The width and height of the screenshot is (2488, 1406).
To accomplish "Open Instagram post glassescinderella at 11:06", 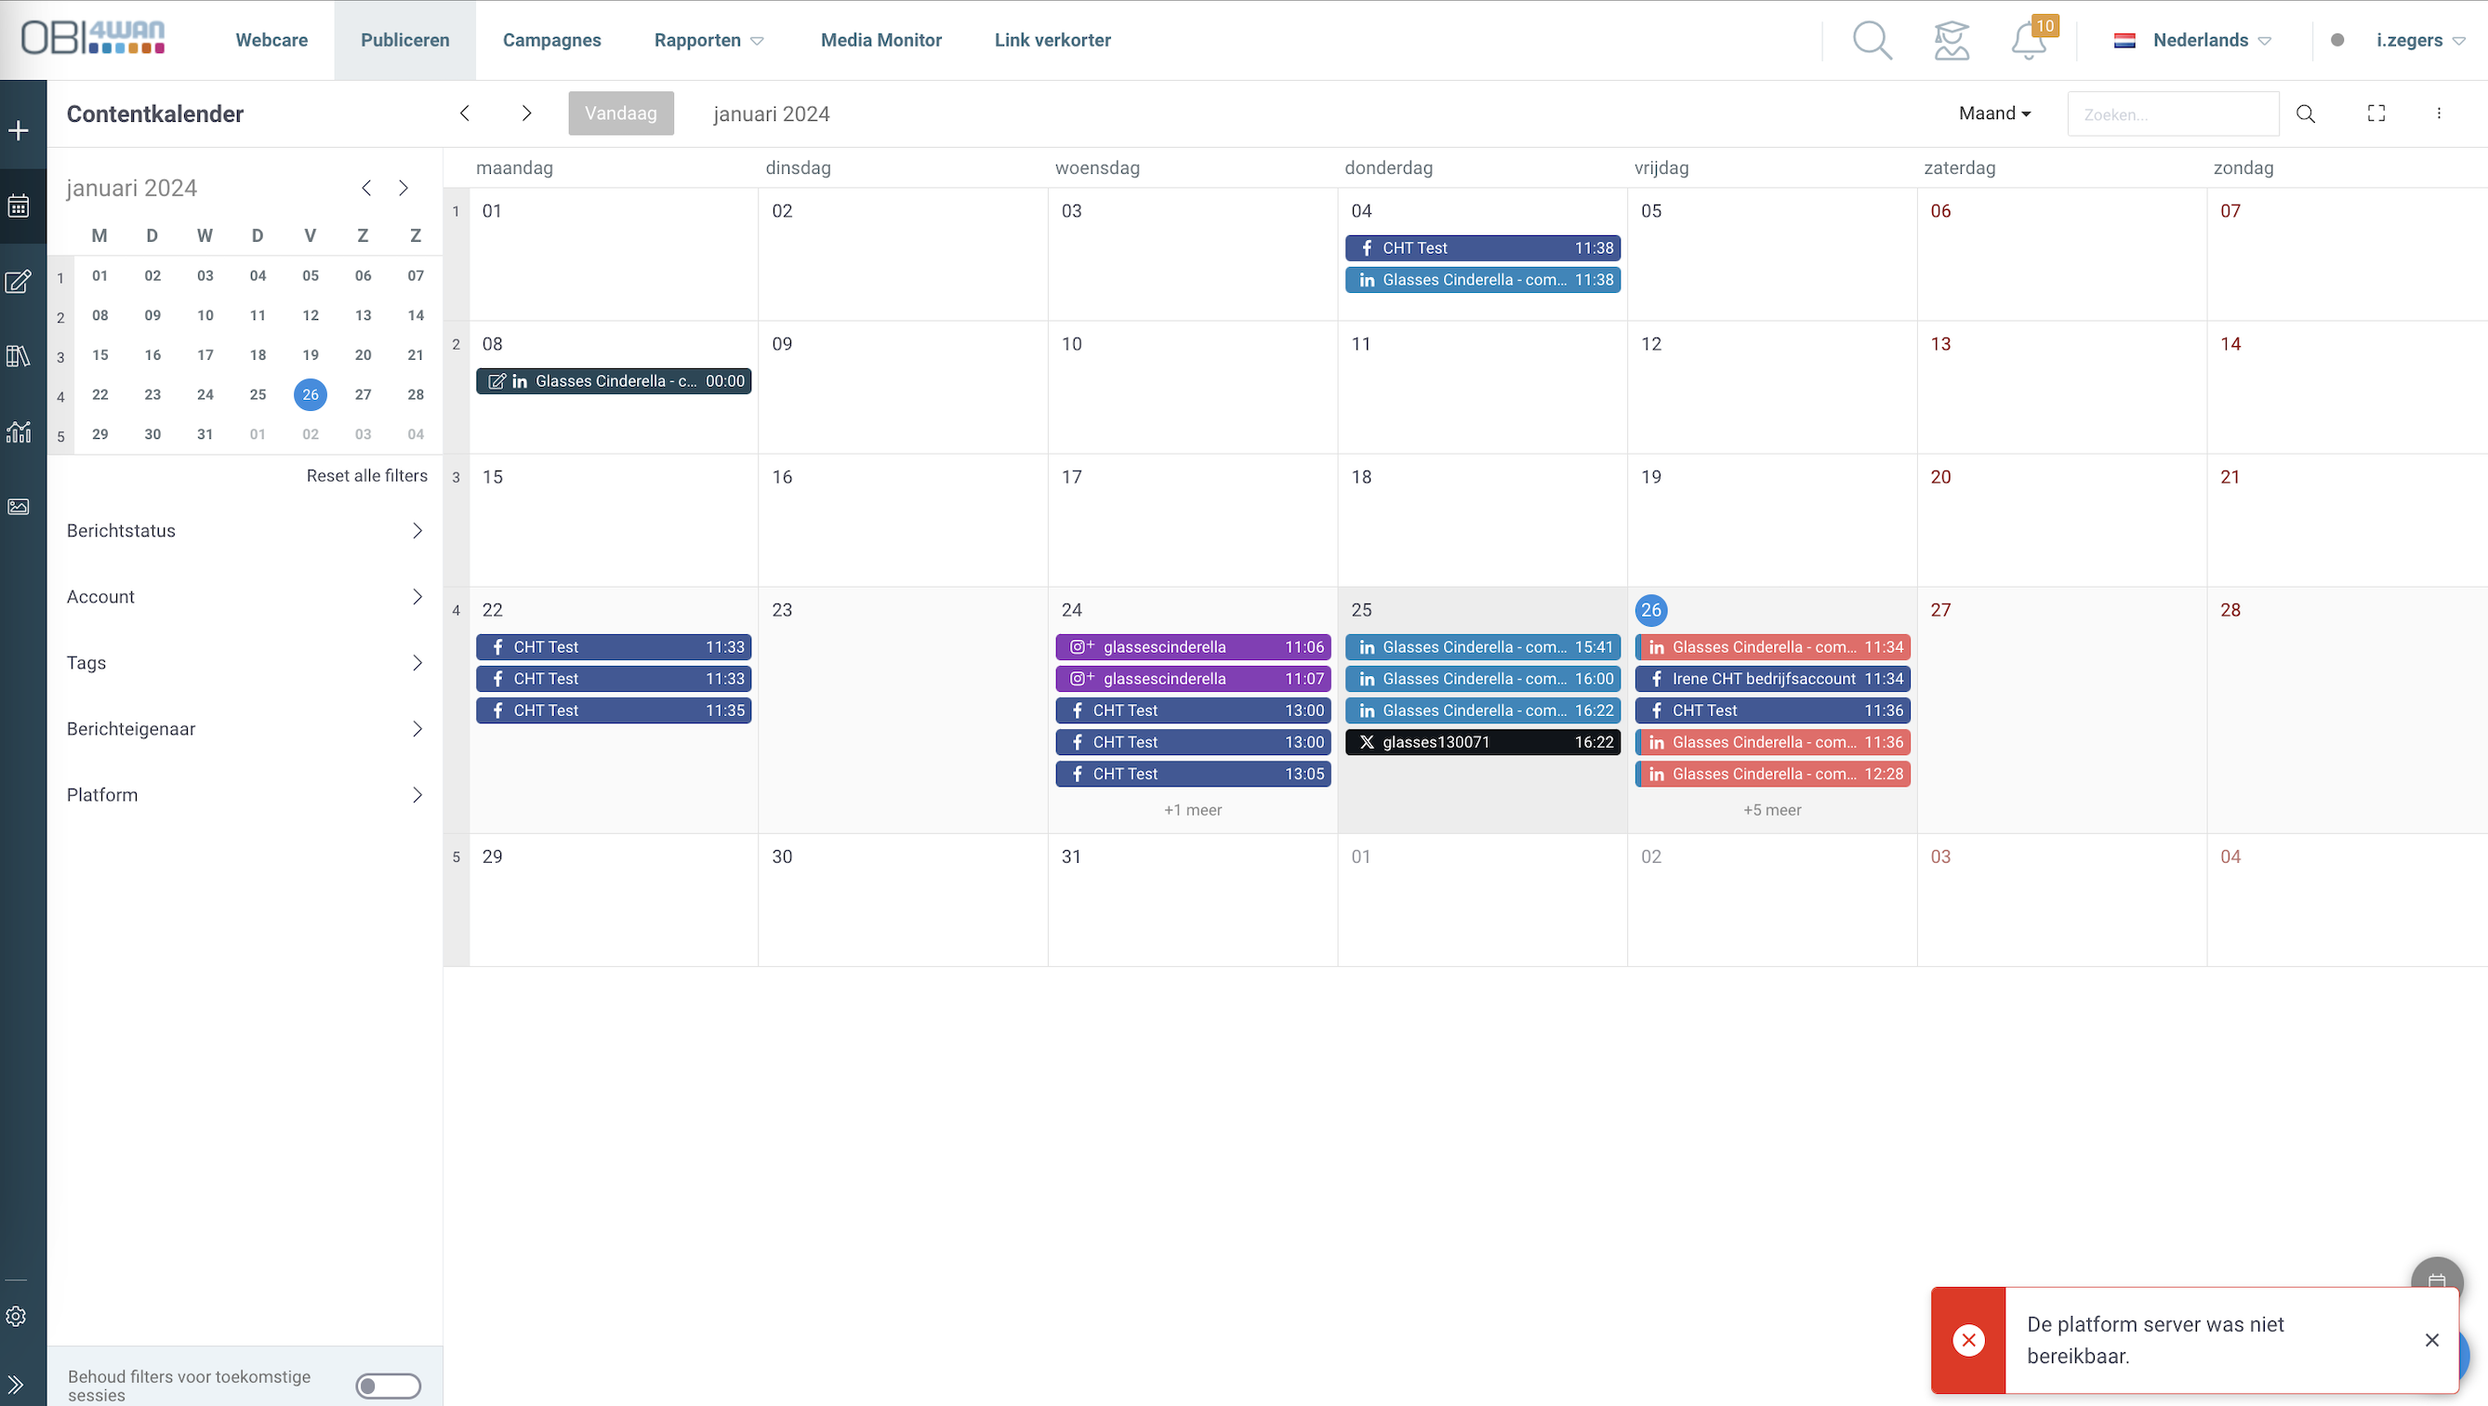I will point(1193,646).
